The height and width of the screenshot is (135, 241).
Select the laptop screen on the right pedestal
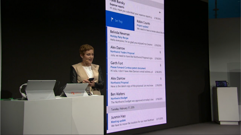click(x=221, y=84)
